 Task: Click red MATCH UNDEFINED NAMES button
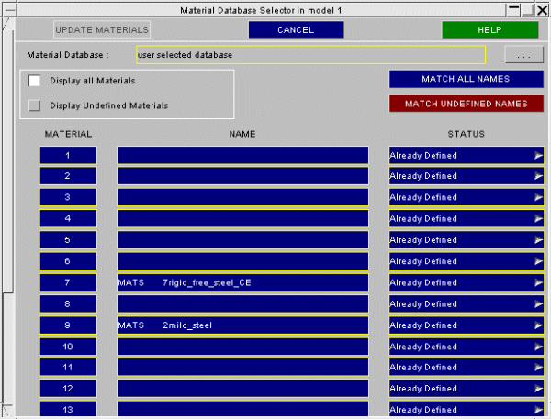(x=466, y=104)
